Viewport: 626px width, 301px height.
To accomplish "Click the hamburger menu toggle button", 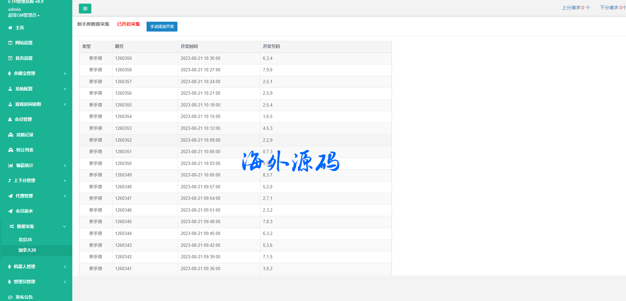I will point(85,9).
